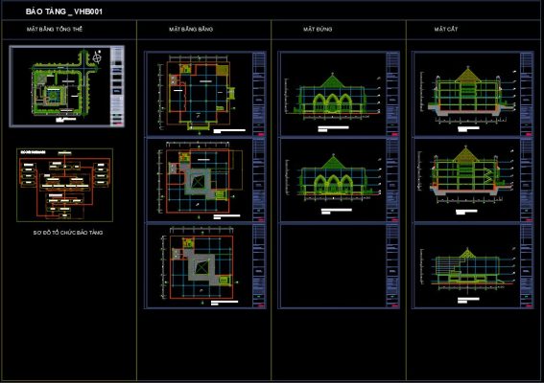Click the title block of the top elevation sheet
Screen dimensions: 544x383
[392, 94]
